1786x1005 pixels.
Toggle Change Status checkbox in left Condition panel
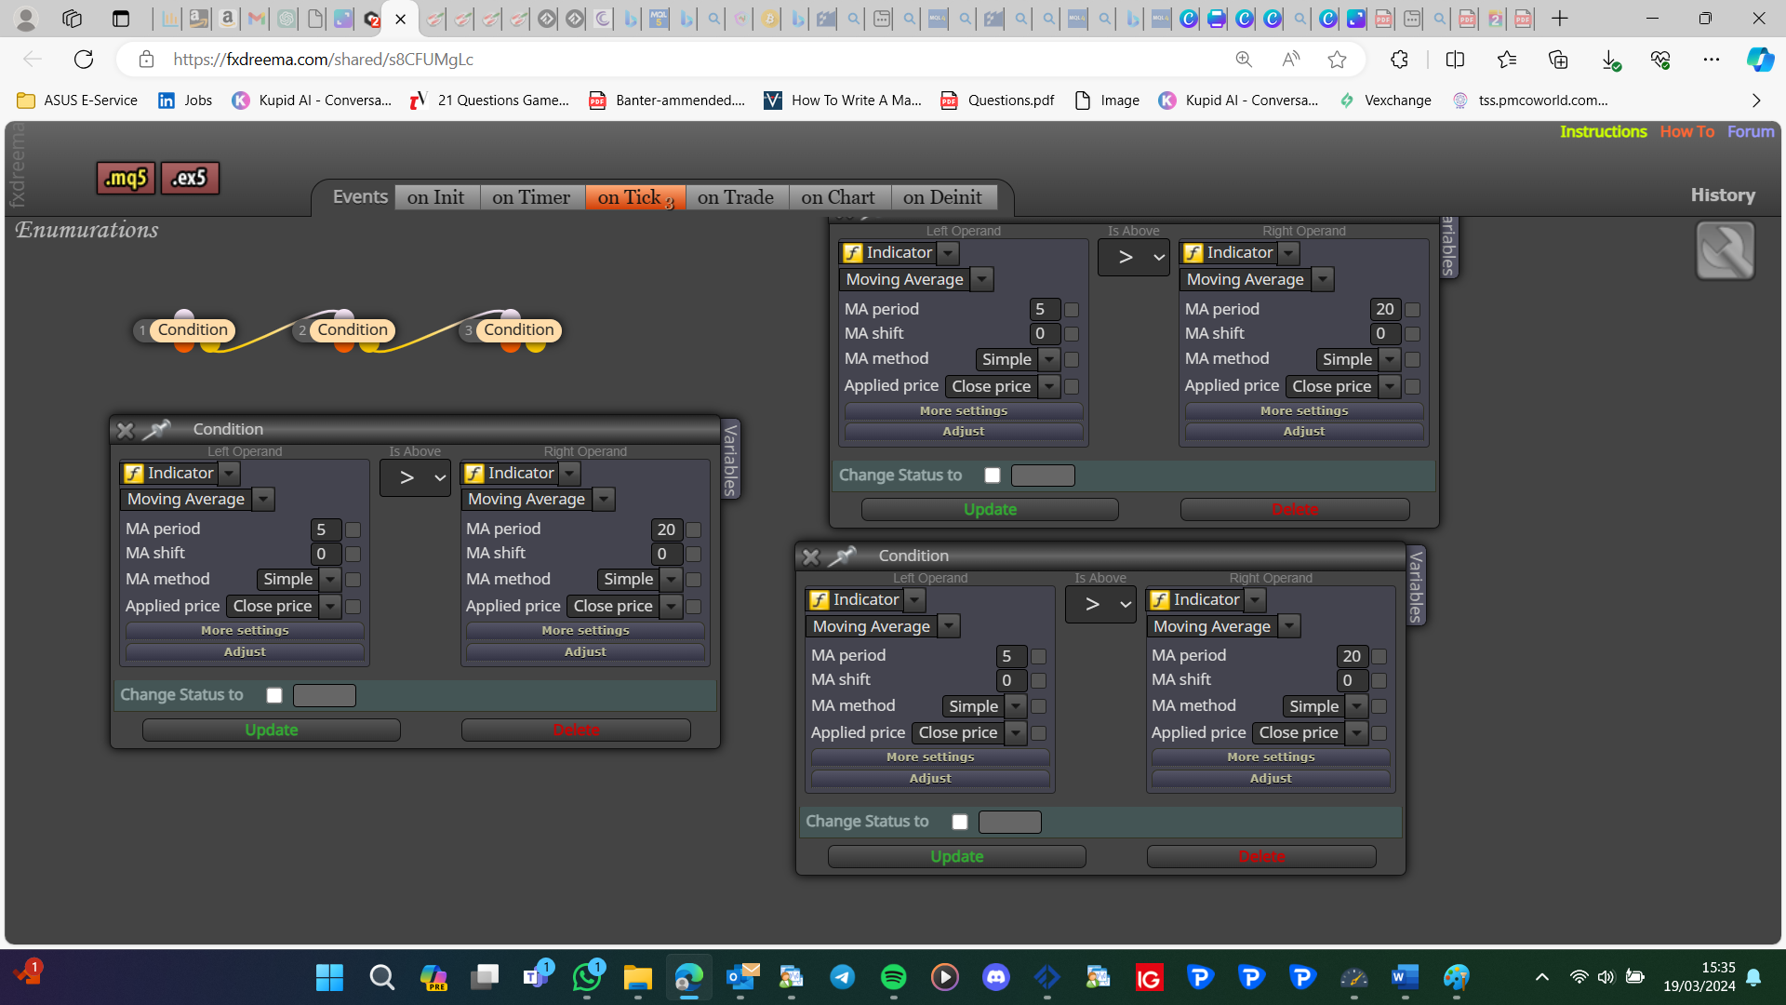[274, 695]
